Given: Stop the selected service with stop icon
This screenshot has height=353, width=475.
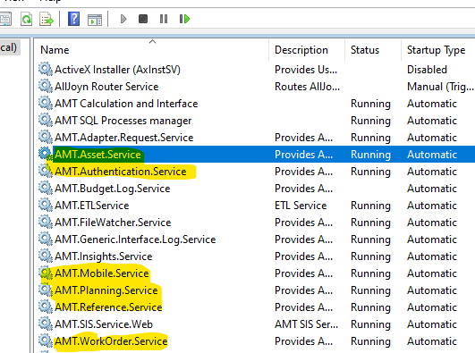Looking at the screenshot, I should coord(143,19).
